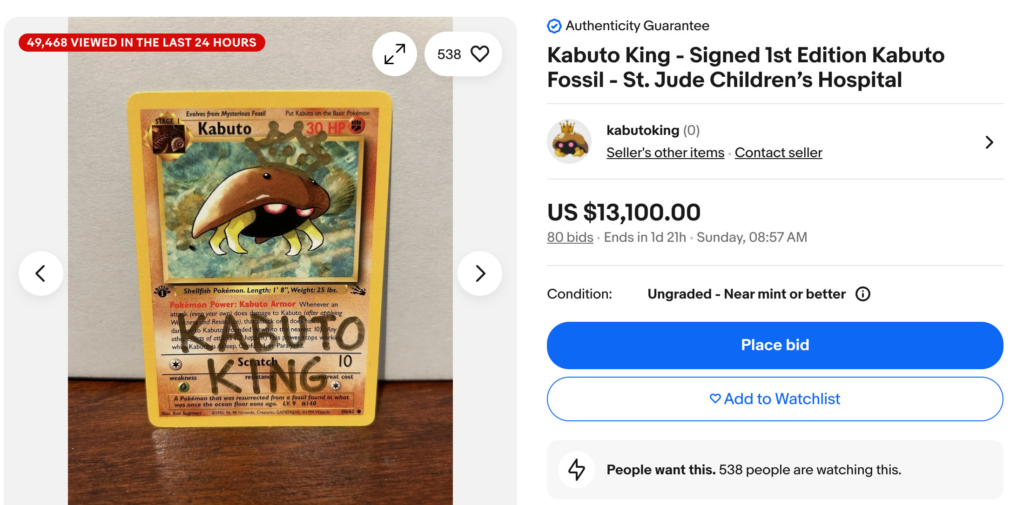
Task: Click the heart icon showing 538
Action: (479, 54)
